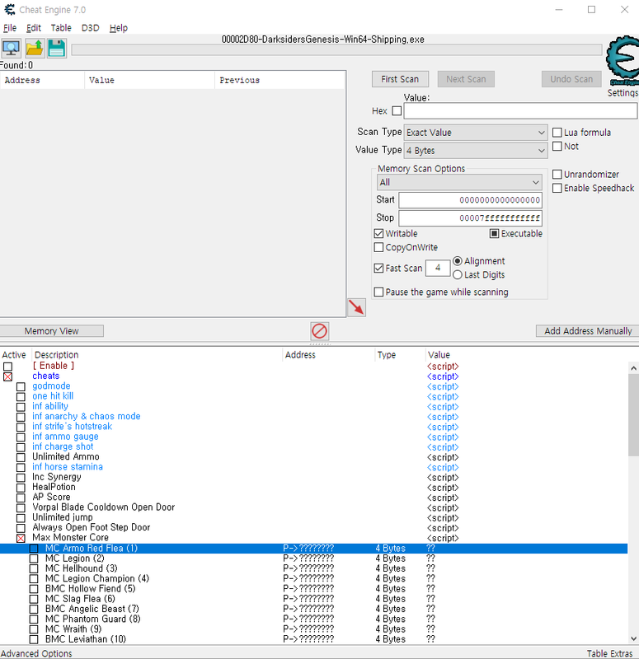
Task: Enable the godmode cheat checkbox
Action: (21, 386)
